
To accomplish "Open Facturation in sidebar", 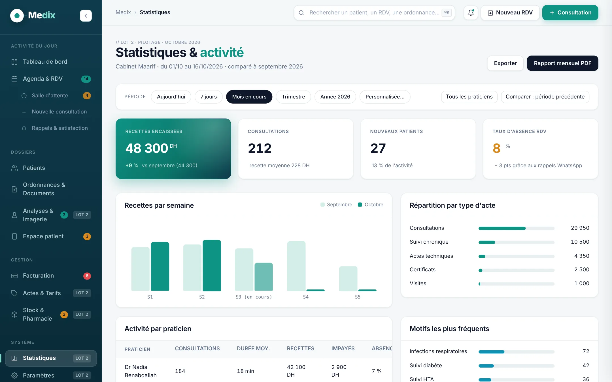I will [x=51, y=276].
